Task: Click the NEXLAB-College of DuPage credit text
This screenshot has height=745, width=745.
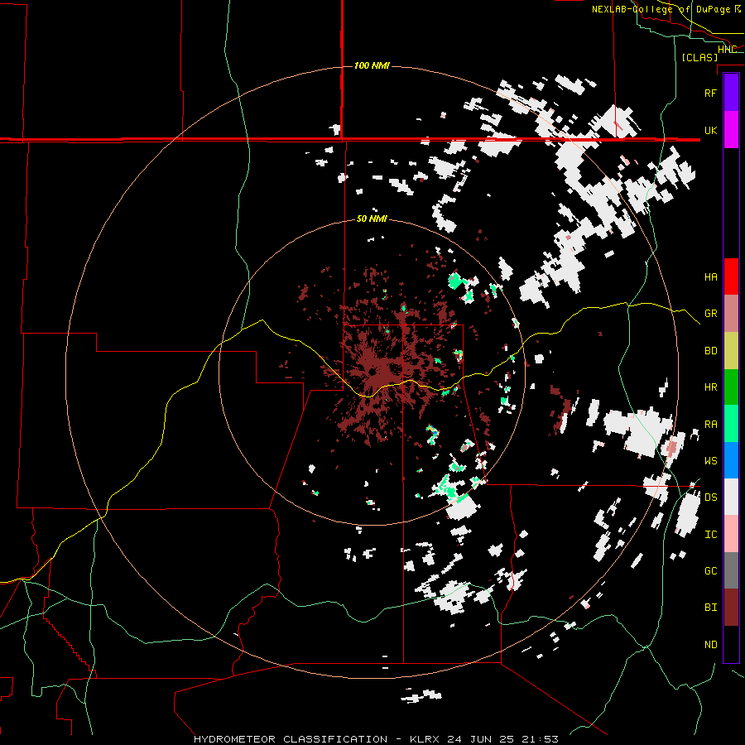Action: click(666, 9)
